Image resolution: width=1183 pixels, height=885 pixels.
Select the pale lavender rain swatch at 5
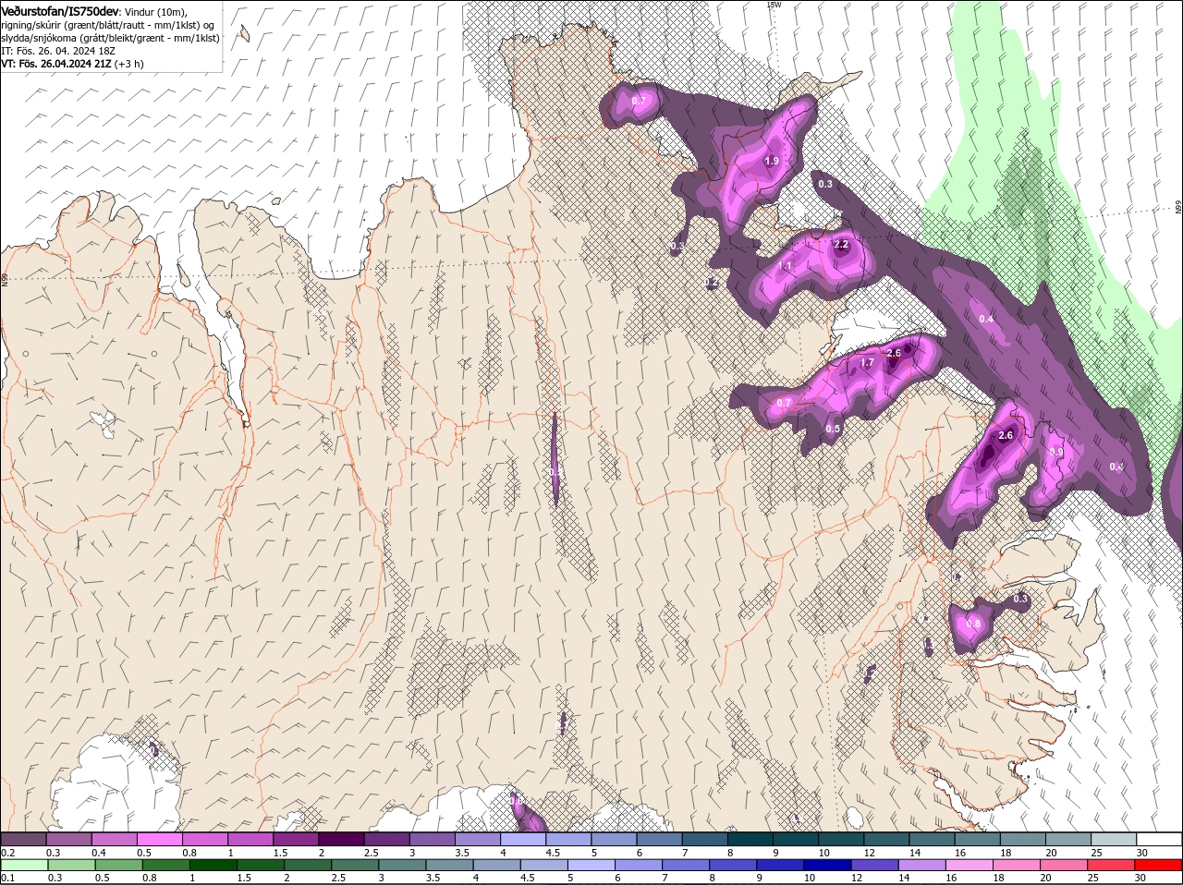[592, 866]
